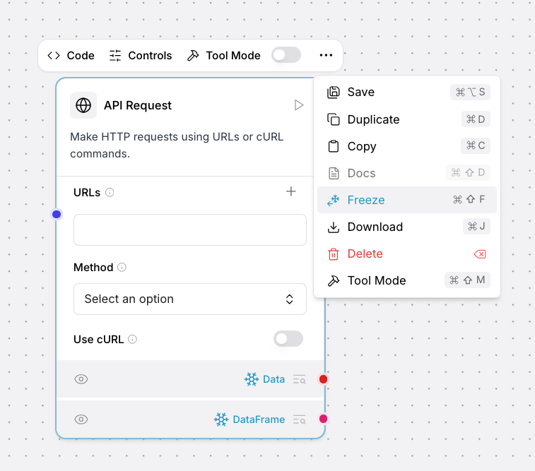Inspect the Data output icon

click(300, 380)
